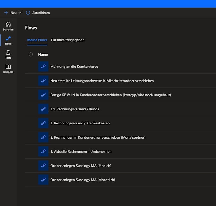Click the Aktualisieren refresh icon
This screenshot has height=206, width=216.
click(28, 13)
